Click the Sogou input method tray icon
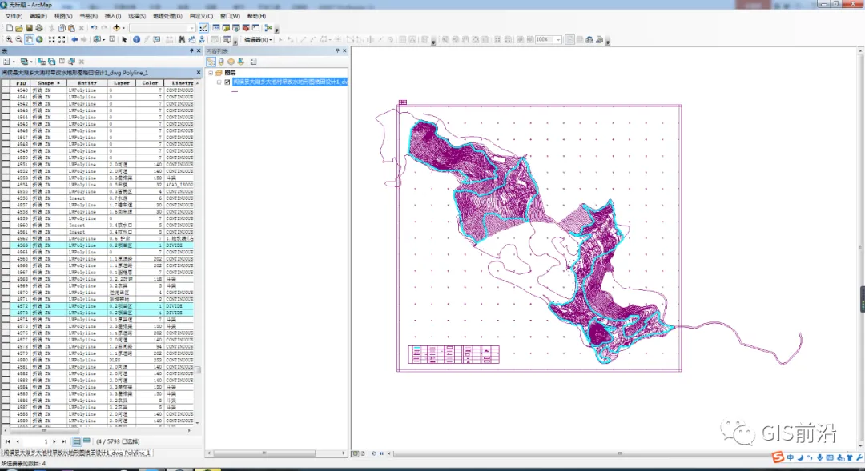 (778, 457)
